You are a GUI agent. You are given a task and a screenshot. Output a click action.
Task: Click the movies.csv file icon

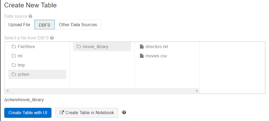[x=142, y=56]
